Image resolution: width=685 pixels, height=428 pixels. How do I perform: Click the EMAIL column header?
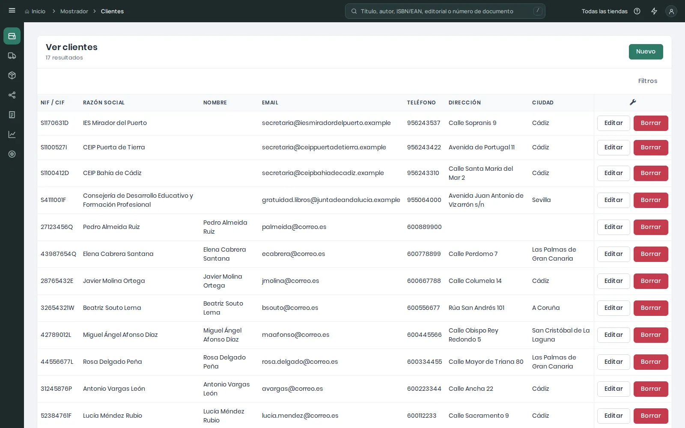(270, 103)
